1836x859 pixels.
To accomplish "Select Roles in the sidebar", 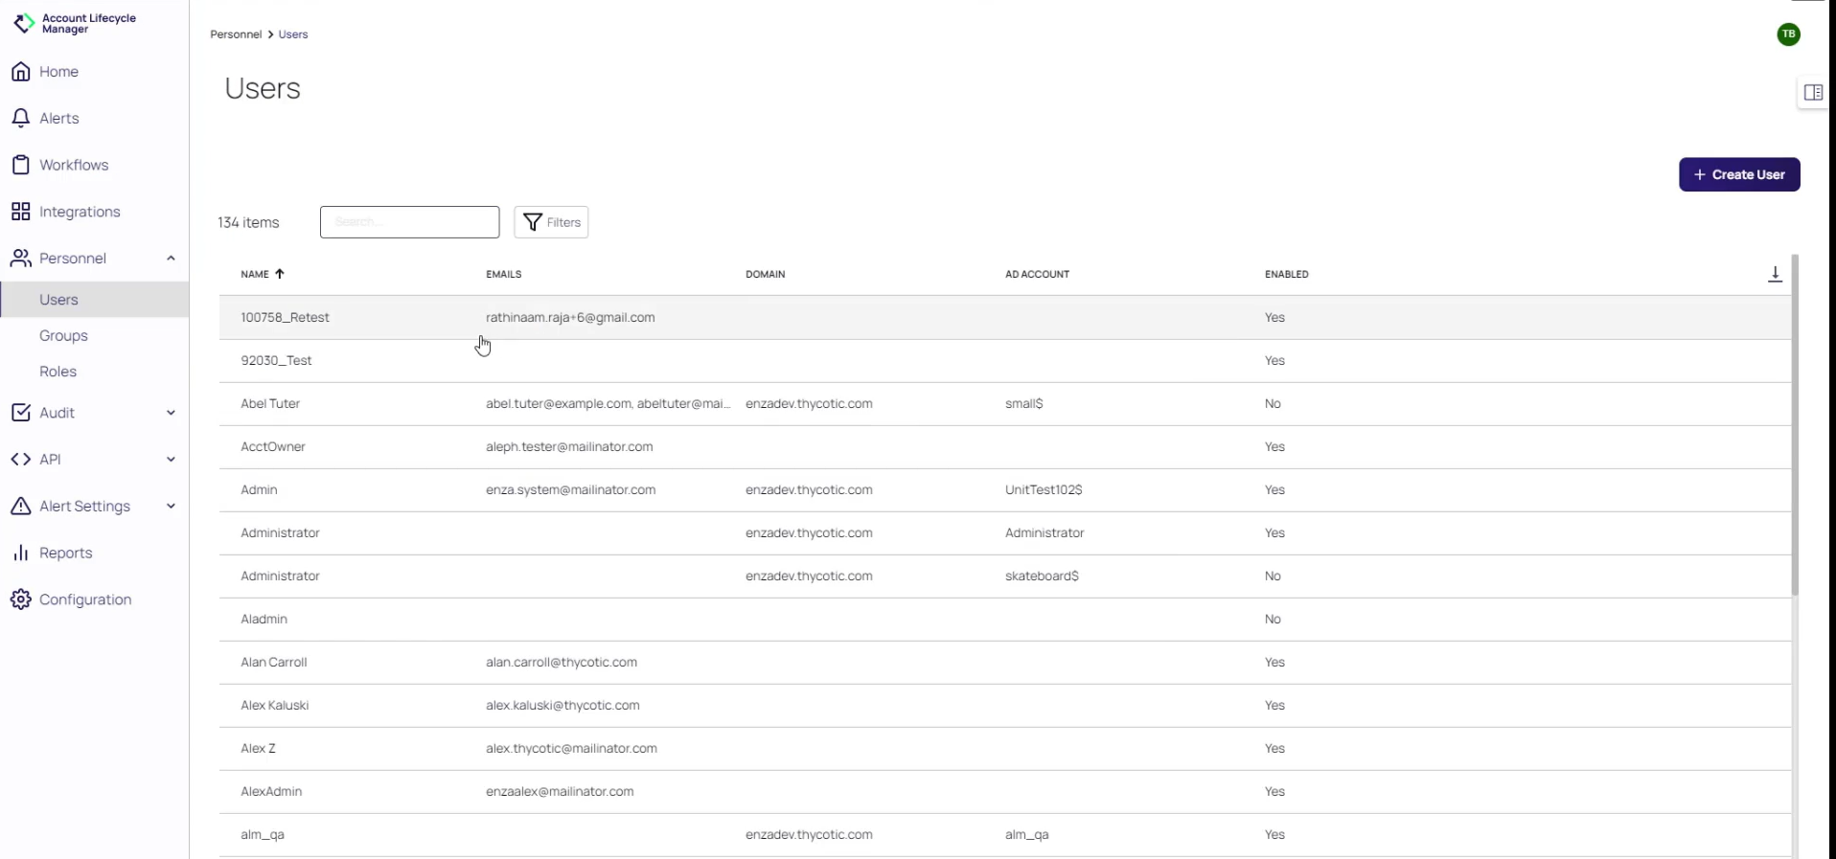I will 57,372.
